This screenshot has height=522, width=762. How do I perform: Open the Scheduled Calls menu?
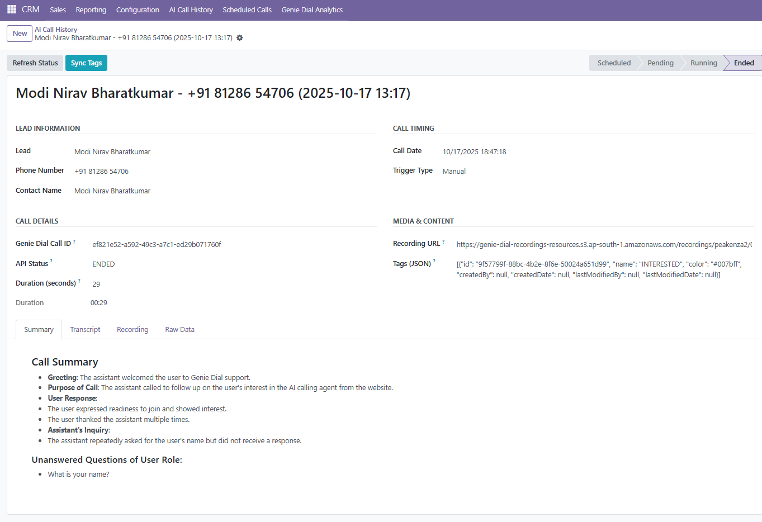[x=247, y=10]
